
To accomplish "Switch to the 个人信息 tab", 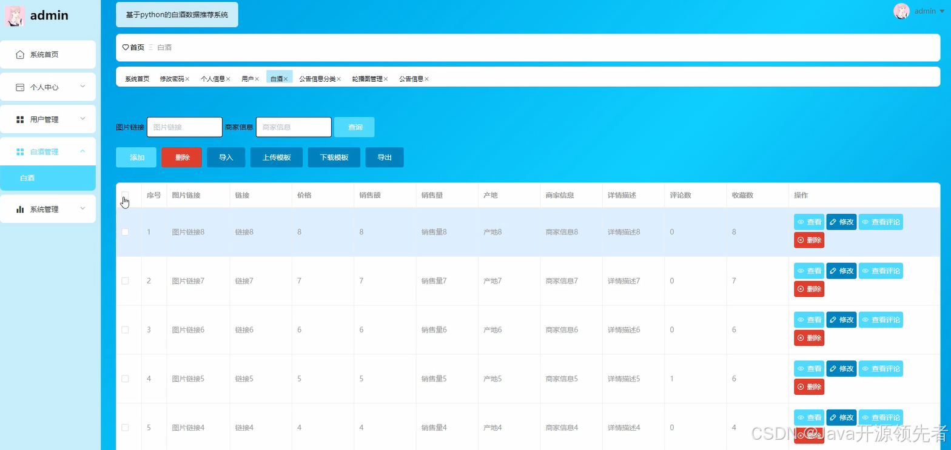I will pyautogui.click(x=213, y=79).
